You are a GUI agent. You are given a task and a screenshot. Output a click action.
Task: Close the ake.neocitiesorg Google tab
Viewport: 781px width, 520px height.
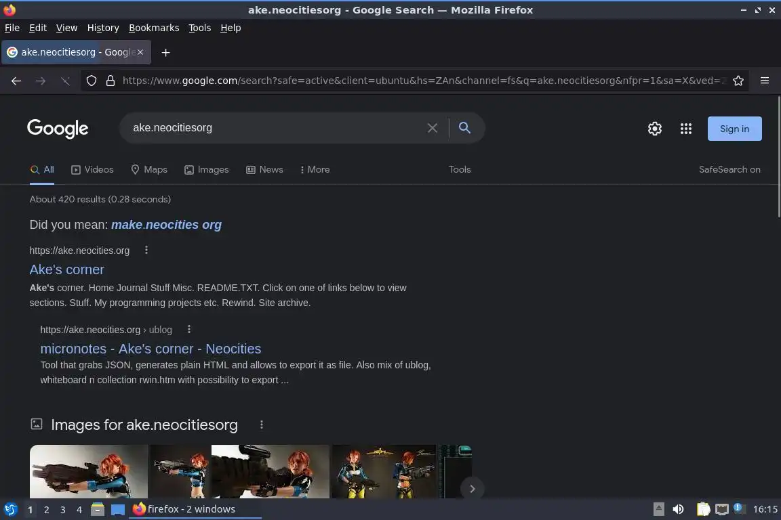point(140,51)
